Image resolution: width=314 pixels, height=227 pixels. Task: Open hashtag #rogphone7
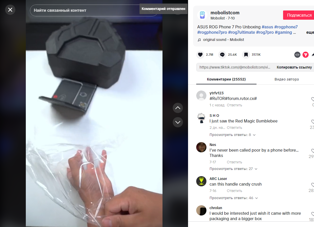(286, 27)
